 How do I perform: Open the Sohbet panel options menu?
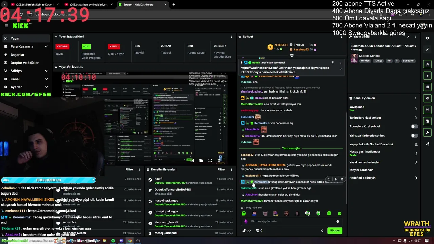341,37
